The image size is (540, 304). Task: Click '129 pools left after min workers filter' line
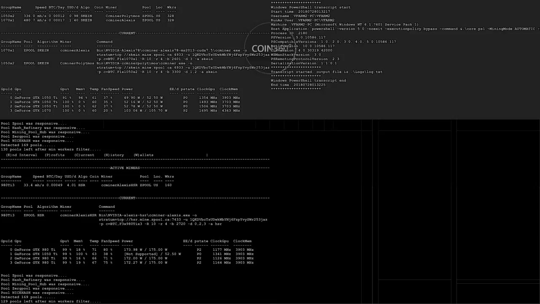[x=51, y=301]
